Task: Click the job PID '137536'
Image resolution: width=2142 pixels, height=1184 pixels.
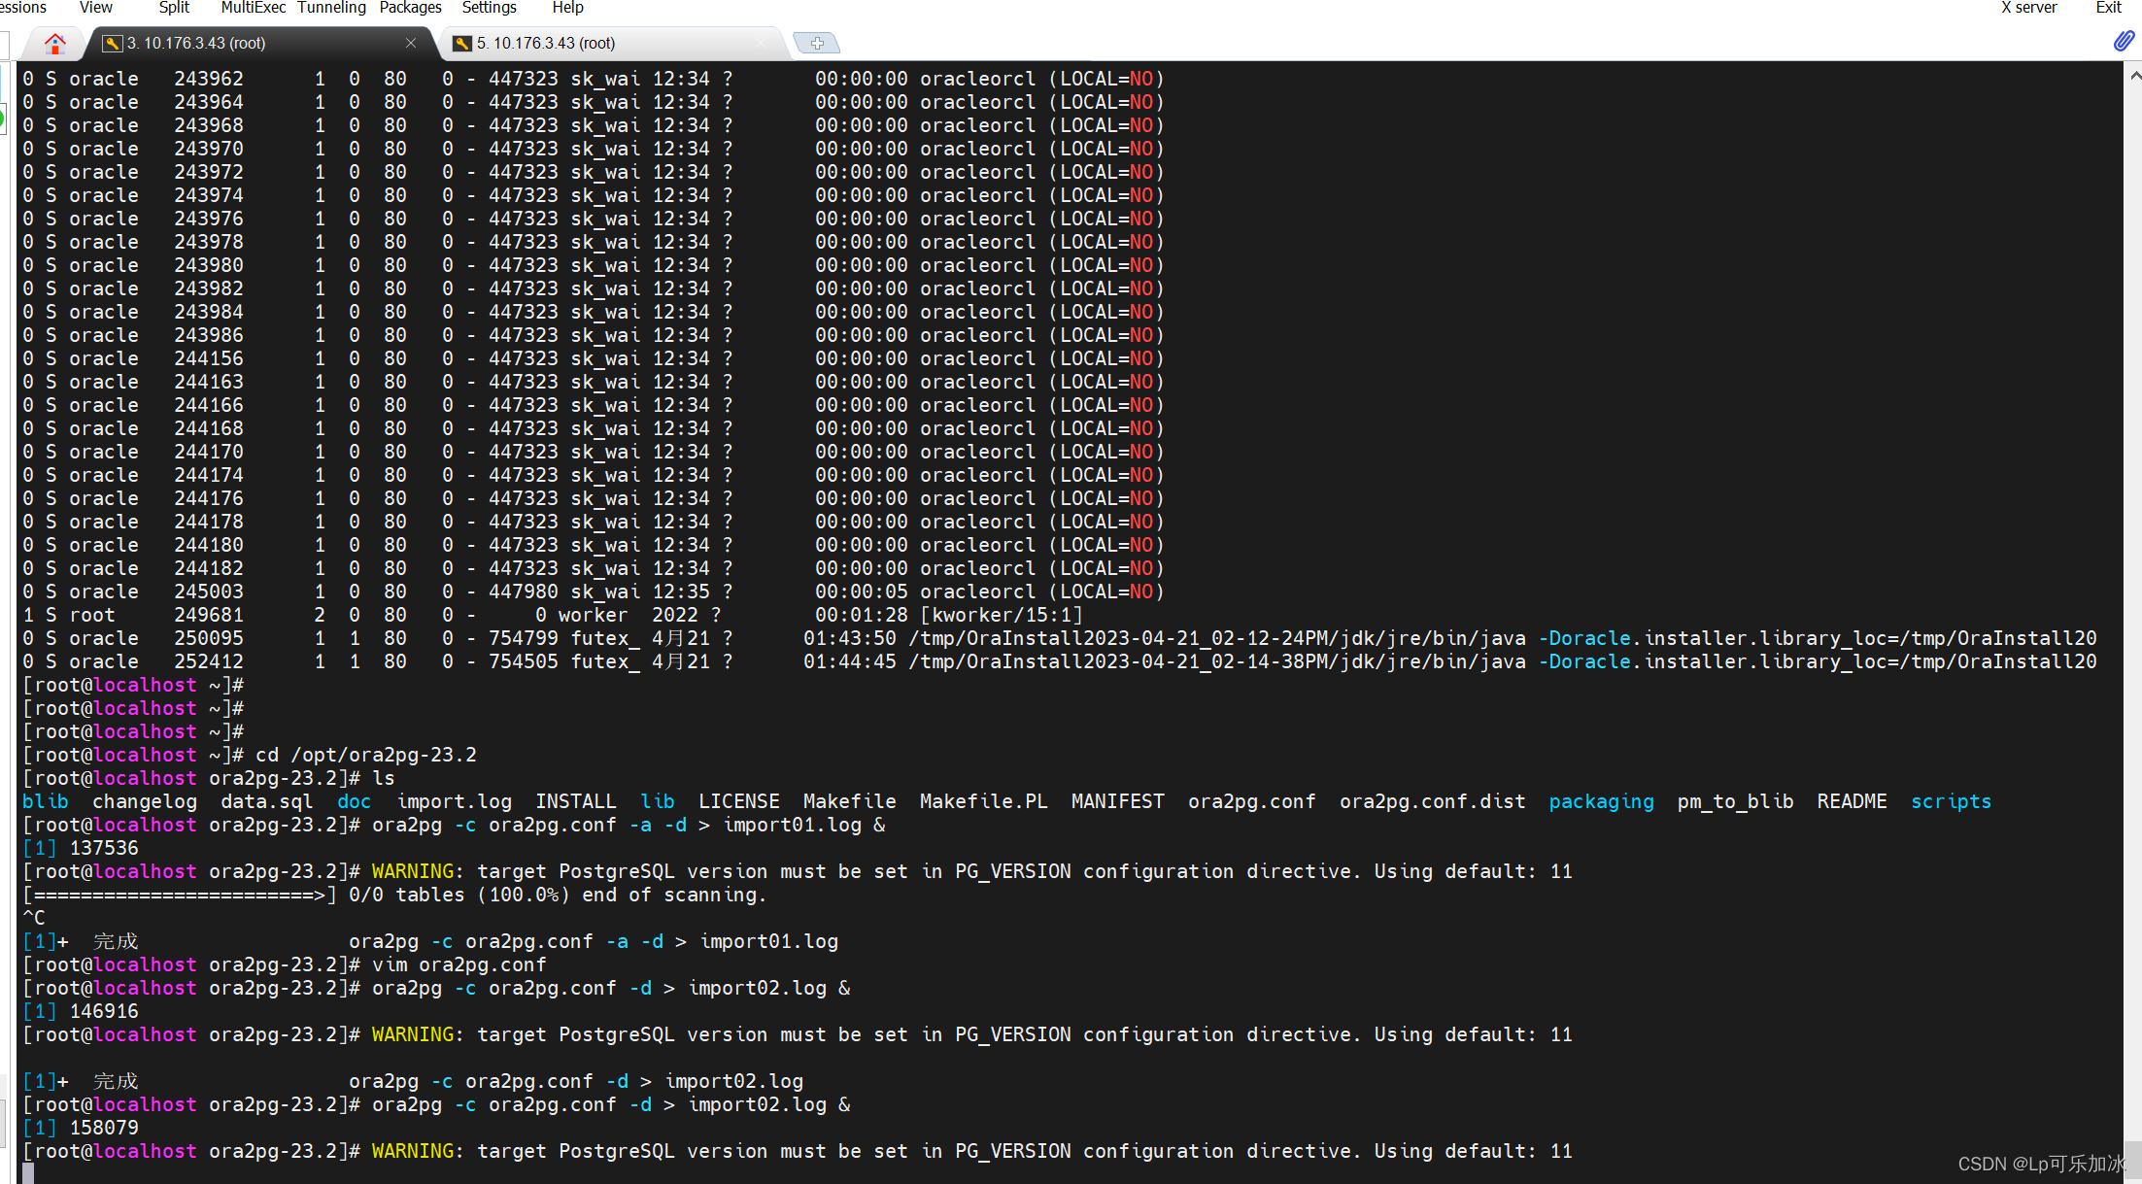Action: (x=104, y=848)
